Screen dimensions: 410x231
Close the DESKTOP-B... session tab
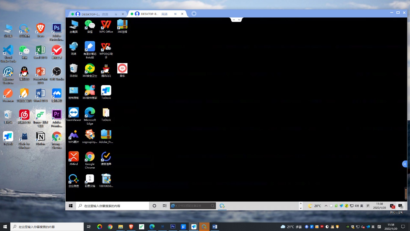click(182, 14)
